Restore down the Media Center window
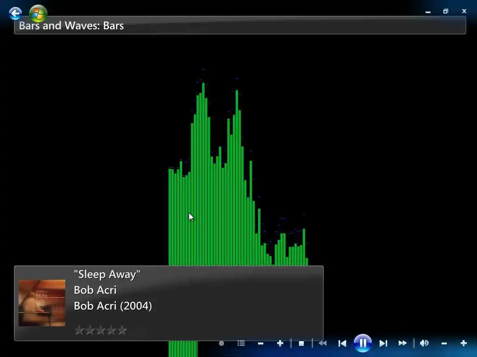 pos(446,11)
